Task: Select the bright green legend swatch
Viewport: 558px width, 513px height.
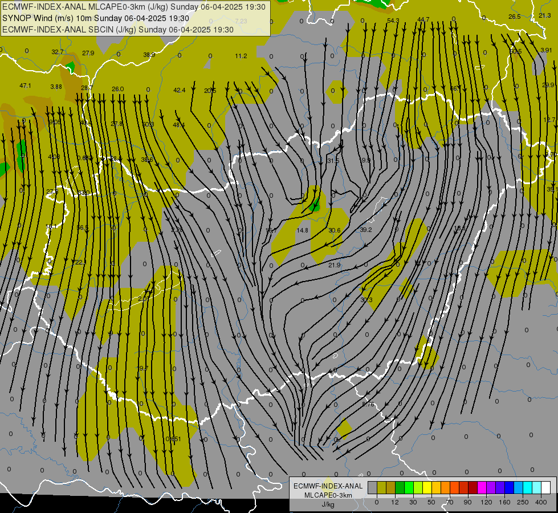Action: (x=409, y=487)
